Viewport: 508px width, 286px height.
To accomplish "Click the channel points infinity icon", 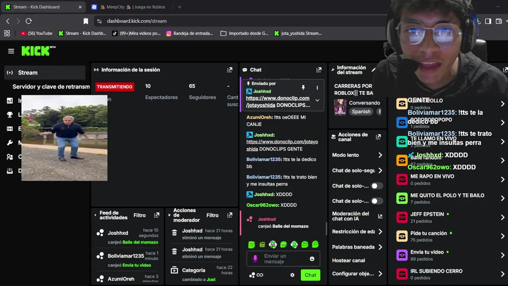I will 260,275.
